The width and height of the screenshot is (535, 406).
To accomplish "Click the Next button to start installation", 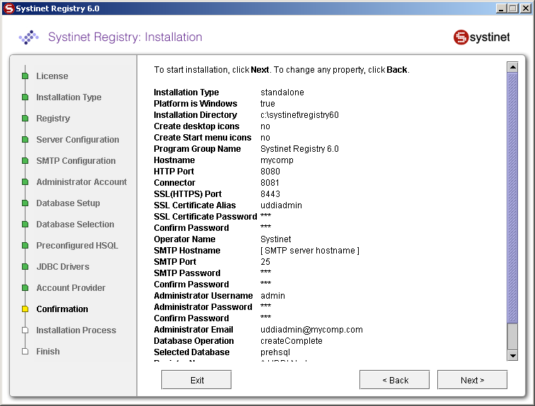I will [472, 380].
